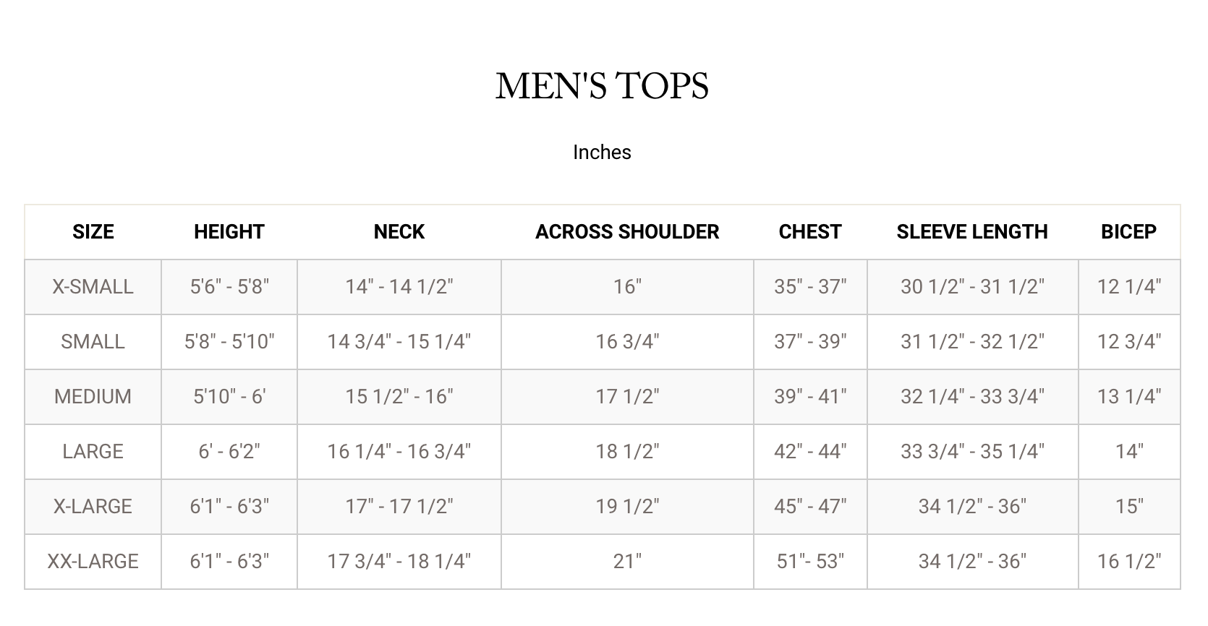Click the SLEEVE LENGTH column header

click(x=972, y=232)
